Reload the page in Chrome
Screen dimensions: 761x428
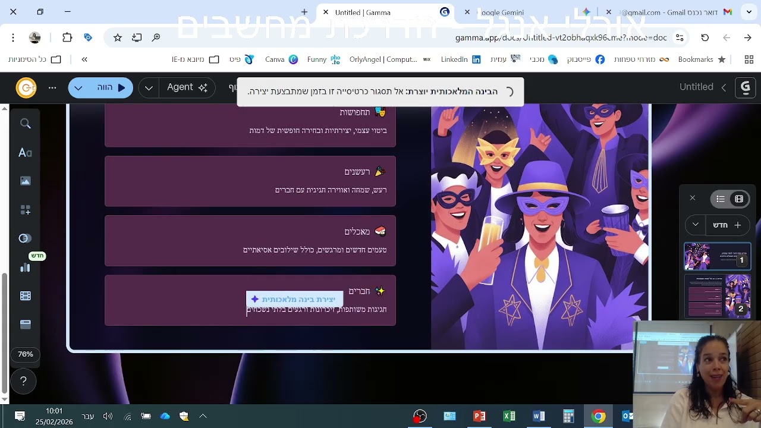point(705,37)
